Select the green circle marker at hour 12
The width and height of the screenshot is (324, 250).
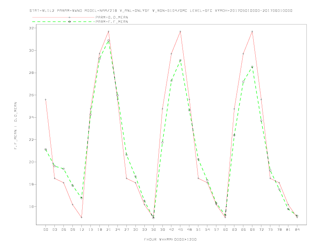click(x=82, y=198)
